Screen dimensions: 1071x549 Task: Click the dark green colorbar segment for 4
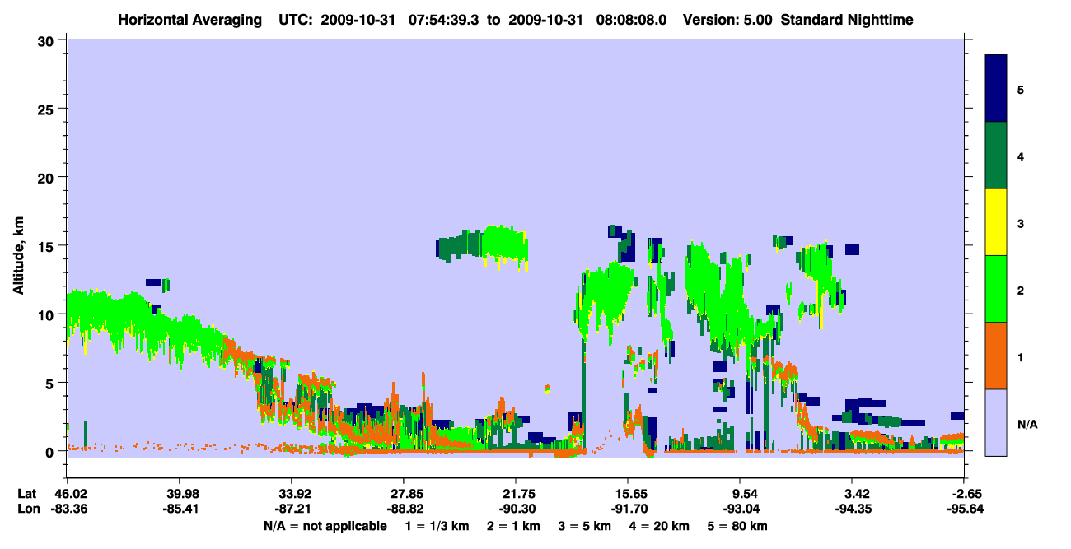coord(996,156)
